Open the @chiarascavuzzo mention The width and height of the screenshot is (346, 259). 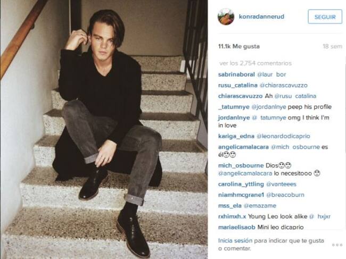(283, 85)
